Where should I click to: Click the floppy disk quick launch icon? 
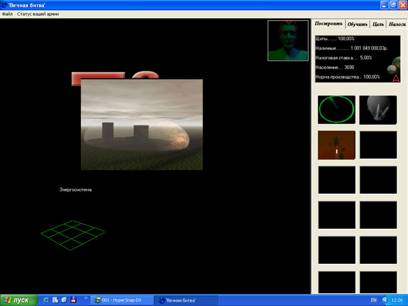point(73,300)
